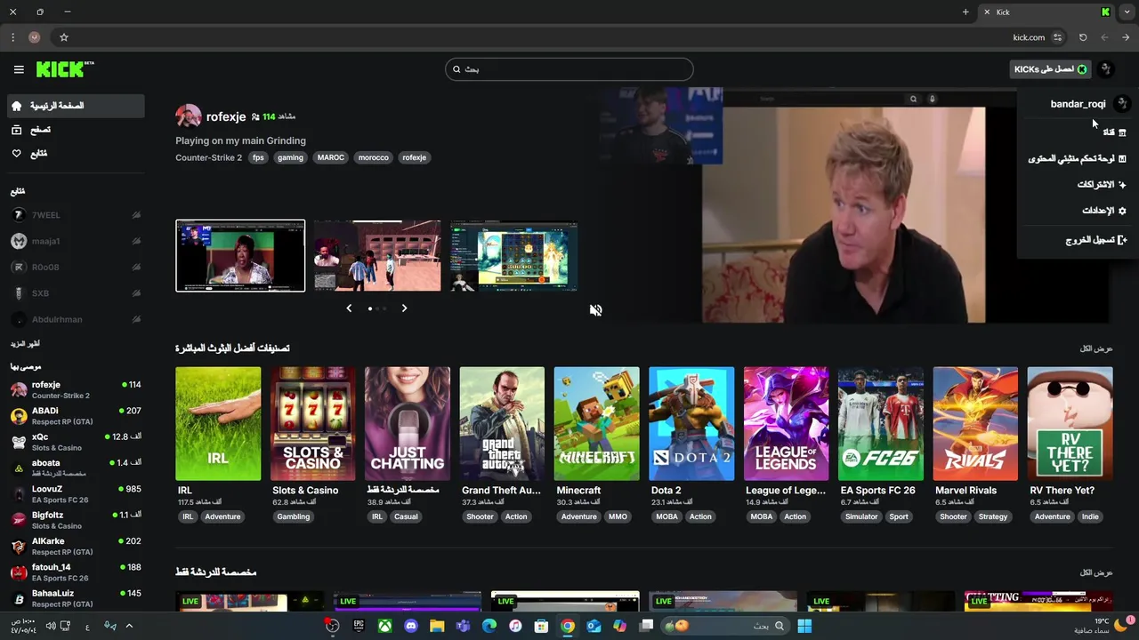
Task: Click the morocco tag
Action: point(373,157)
